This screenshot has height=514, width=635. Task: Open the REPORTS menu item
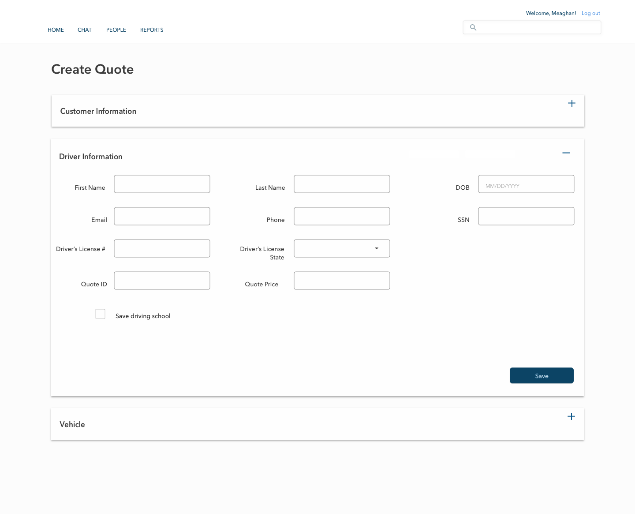[152, 30]
